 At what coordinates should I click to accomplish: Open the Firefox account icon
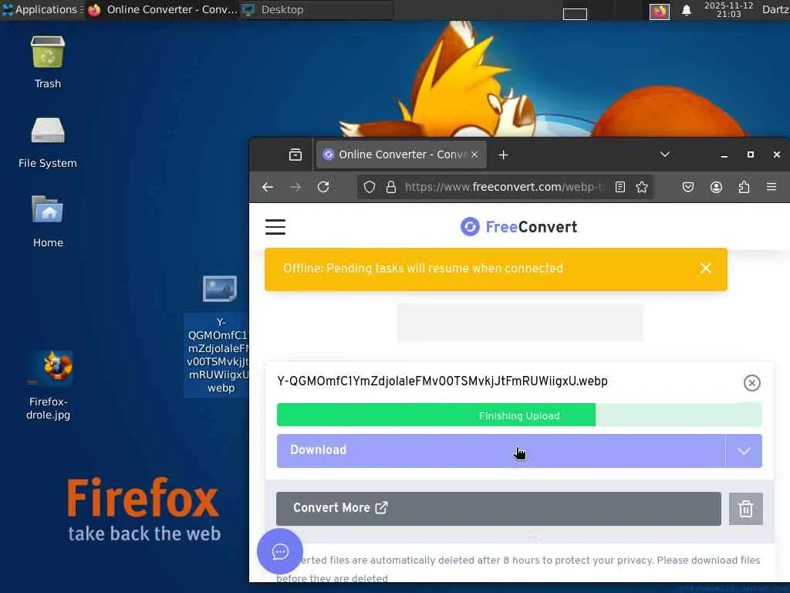pyautogui.click(x=716, y=187)
